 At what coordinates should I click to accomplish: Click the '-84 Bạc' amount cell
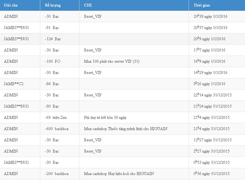(60, 84)
